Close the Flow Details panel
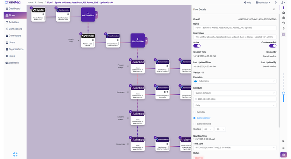Image resolution: width=291 pixels, height=159 pixels. pos(274,9)
